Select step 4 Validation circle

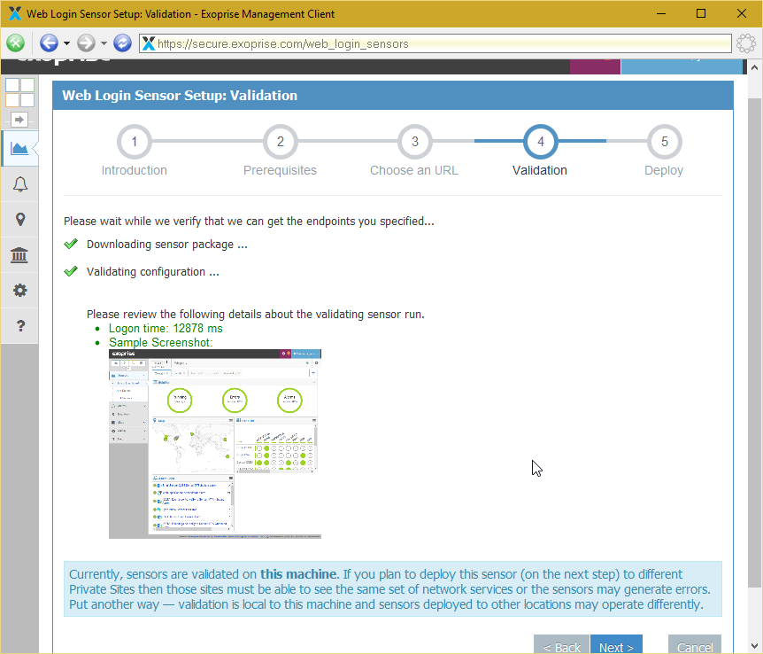point(540,142)
